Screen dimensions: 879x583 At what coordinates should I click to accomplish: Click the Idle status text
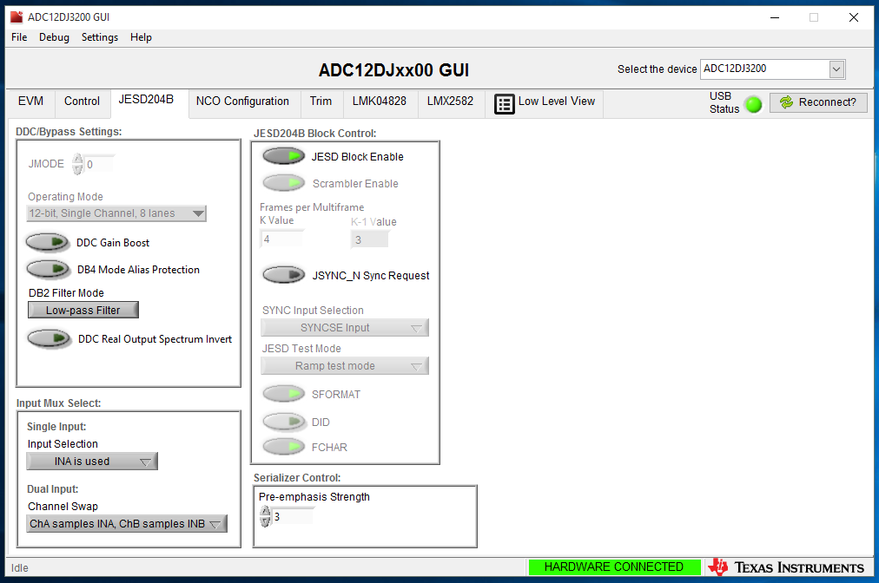(x=20, y=568)
